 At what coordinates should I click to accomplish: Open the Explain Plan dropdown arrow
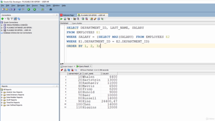pos(72,19)
